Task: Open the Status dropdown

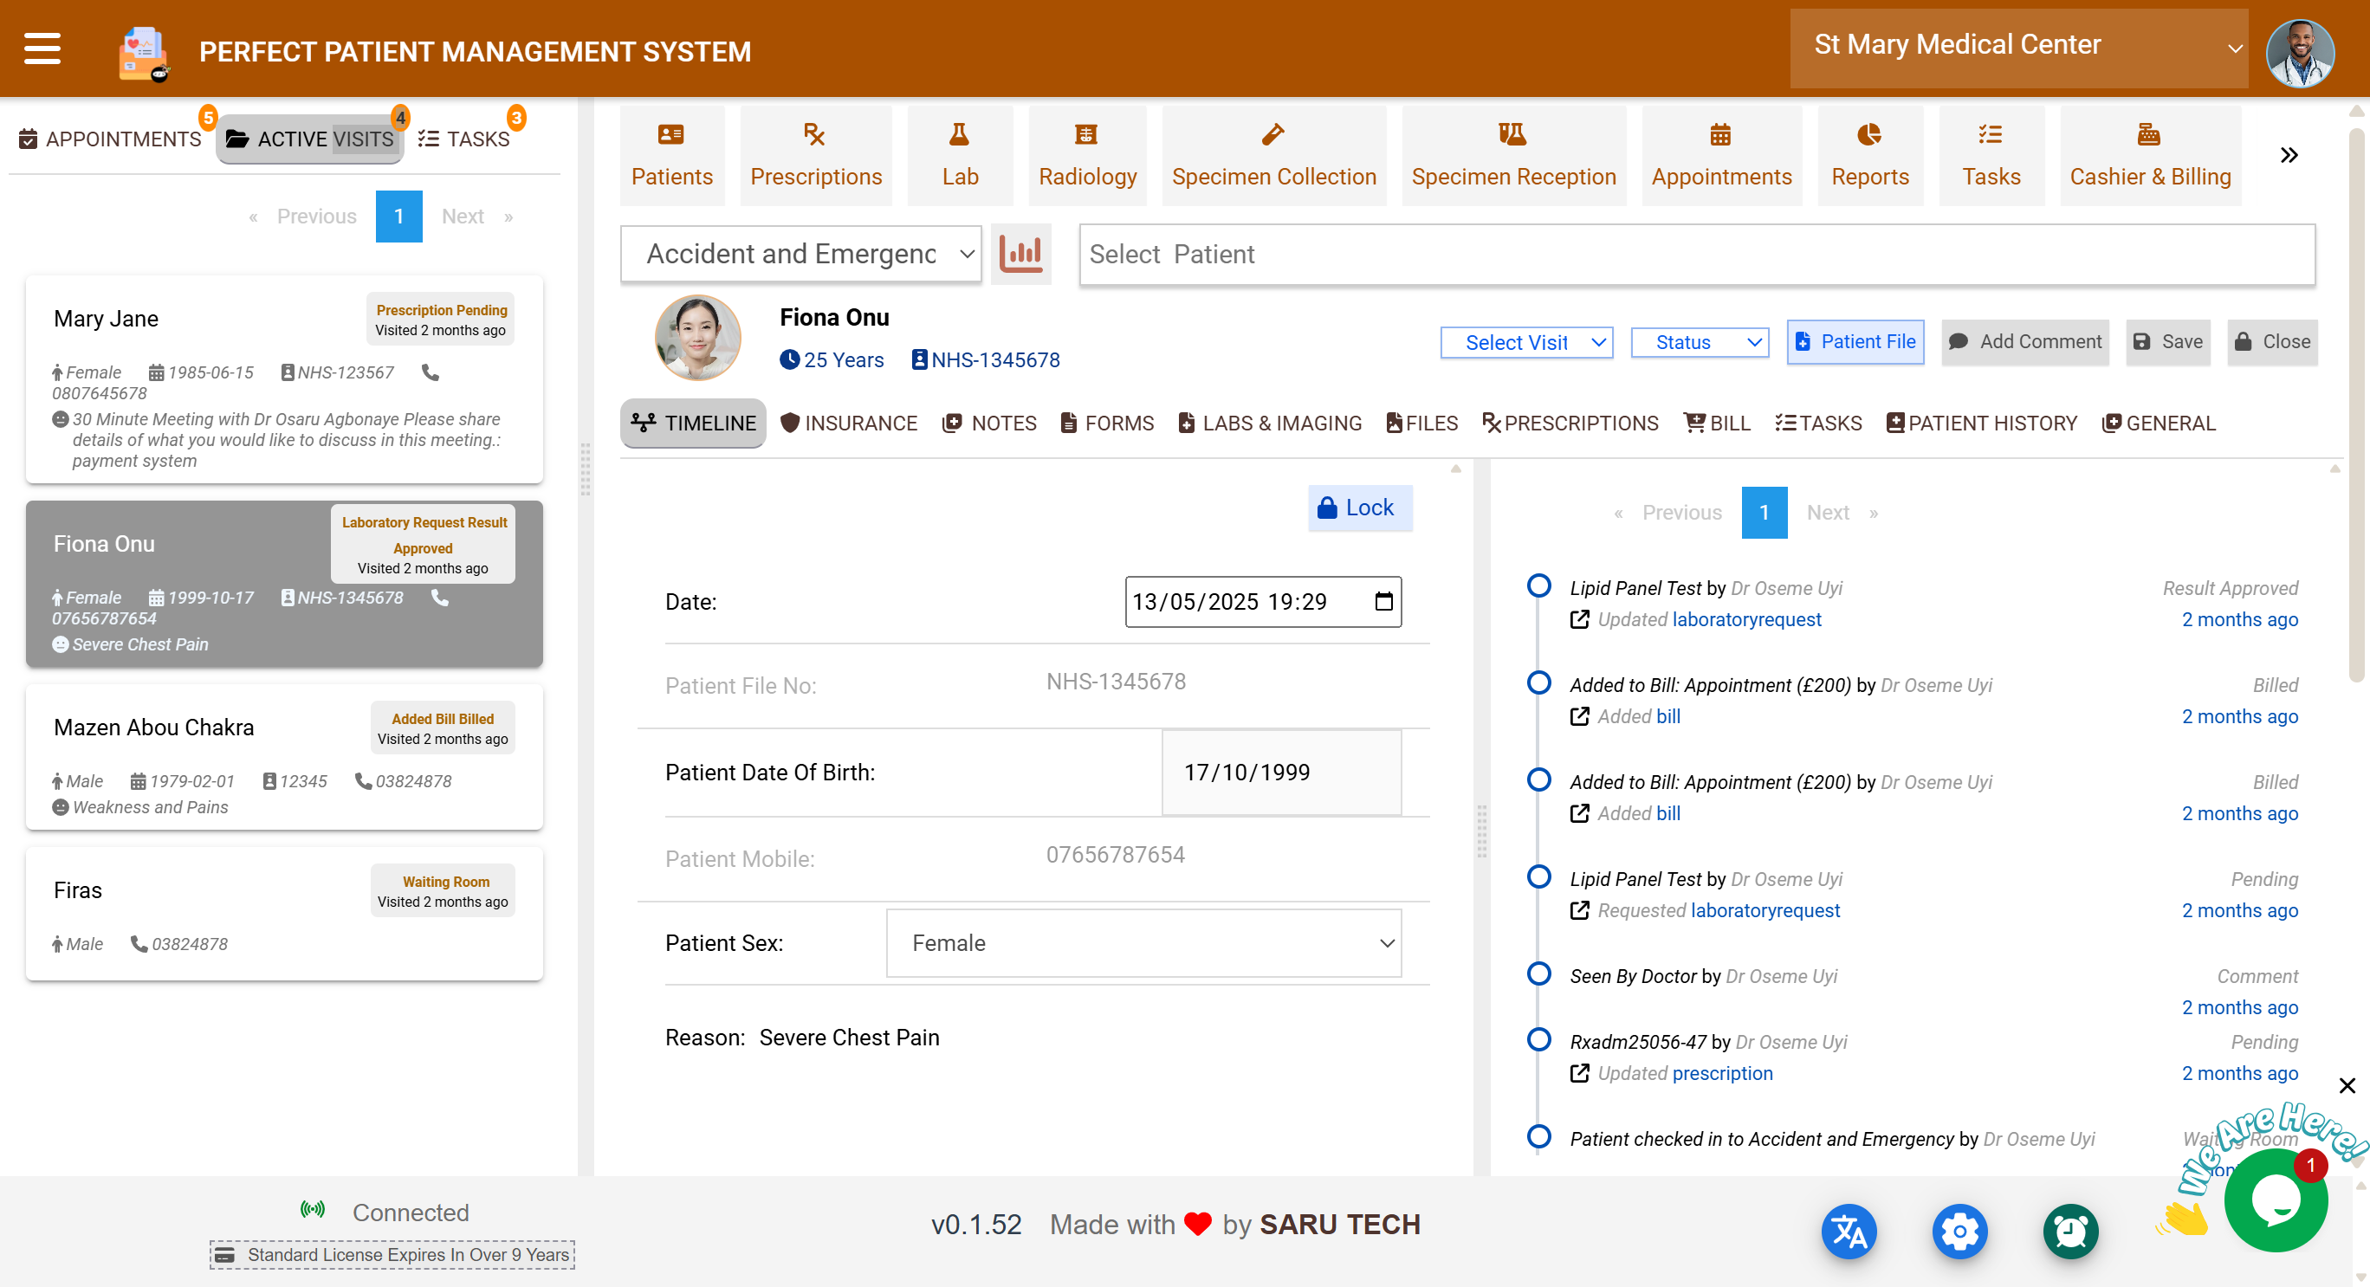Action: [1700, 342]
